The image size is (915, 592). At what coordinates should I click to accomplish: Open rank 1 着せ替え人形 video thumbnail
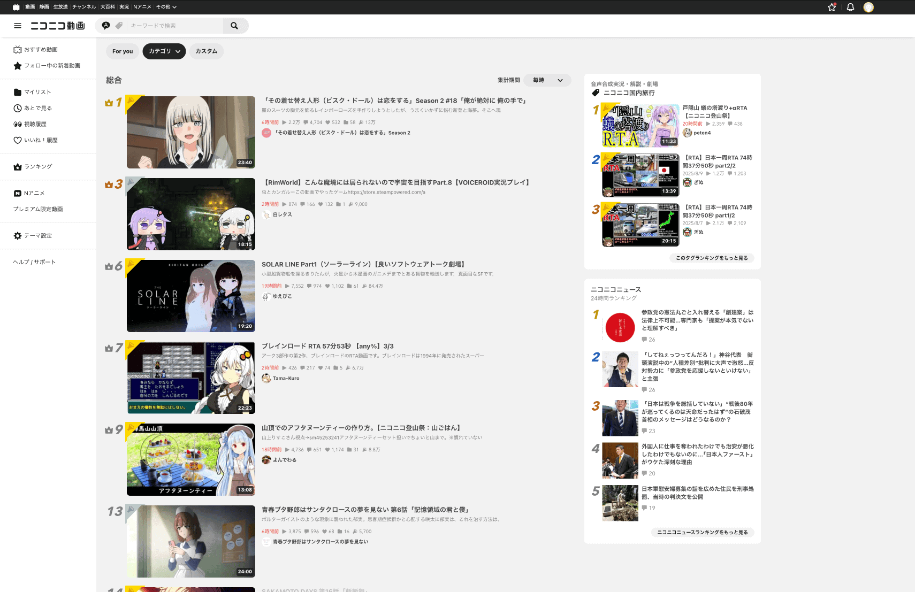pyautogui.click(x=191, y=132)
